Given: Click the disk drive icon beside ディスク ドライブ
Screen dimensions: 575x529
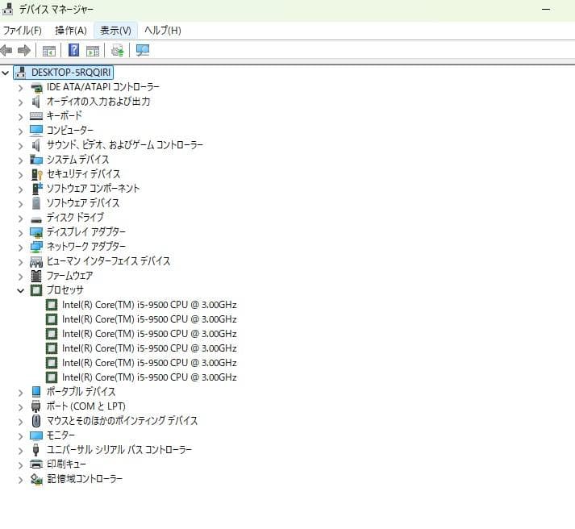Looking at the screenshot, I should pyautogui.click(x=36, y=219).
